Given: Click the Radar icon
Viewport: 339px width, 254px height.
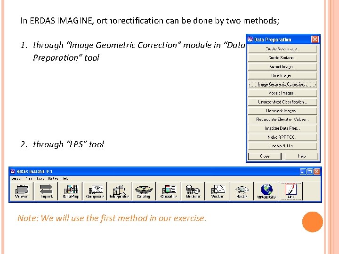Looking at the screenshot, I should tap(242, 191).
